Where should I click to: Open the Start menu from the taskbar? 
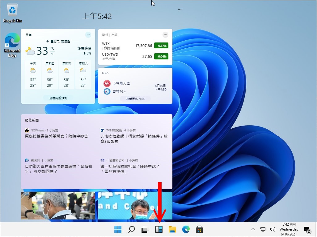tap(118, 229)
